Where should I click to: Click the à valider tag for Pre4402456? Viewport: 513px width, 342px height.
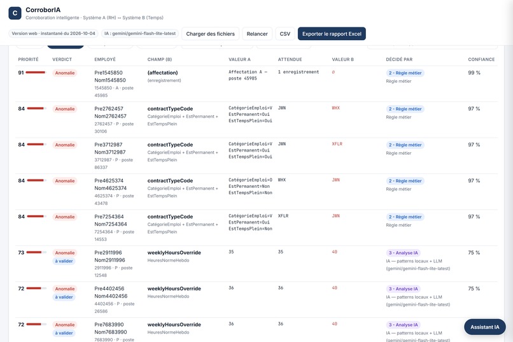click(64, 297)
